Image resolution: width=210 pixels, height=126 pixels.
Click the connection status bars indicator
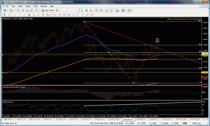click(x=185, y=123)
